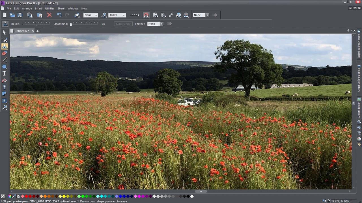Click the poppy field photo on canvas
Screen dimensions: 362x203
pos(181,112)
